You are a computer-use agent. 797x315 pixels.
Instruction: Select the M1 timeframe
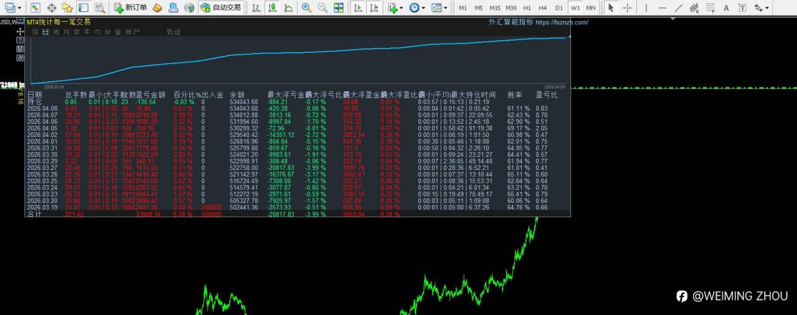(463, 7)
